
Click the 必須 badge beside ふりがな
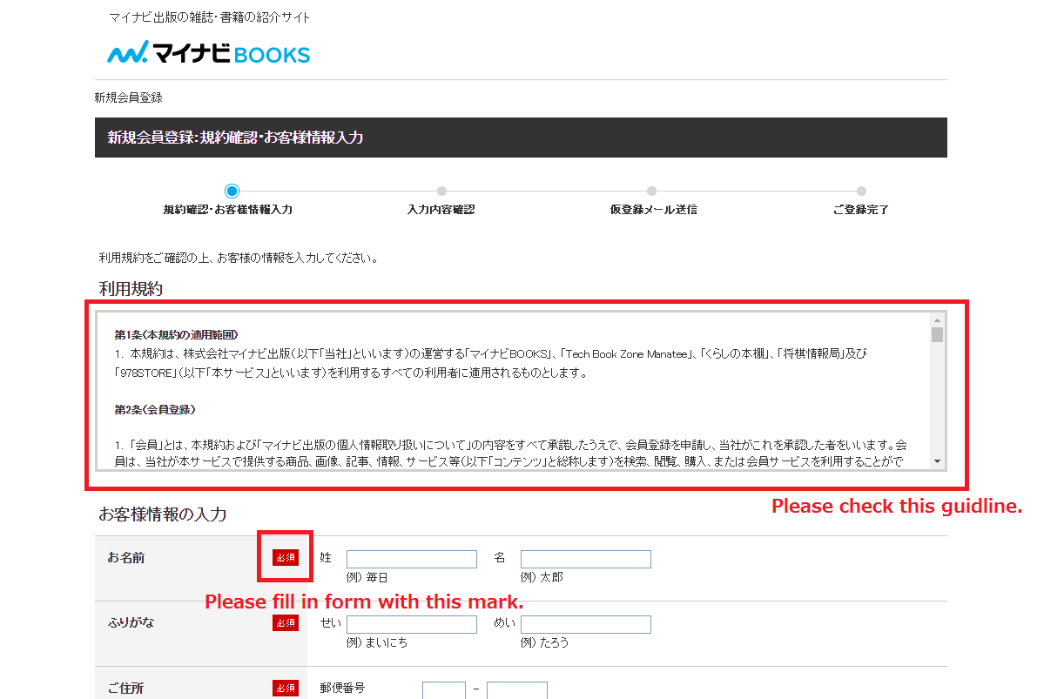286,622
